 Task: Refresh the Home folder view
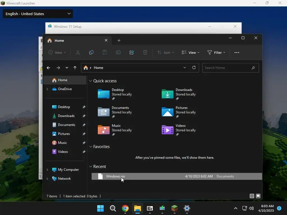(194, 67)
